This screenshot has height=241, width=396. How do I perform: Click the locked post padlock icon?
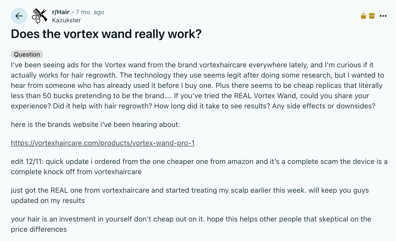(x=364, y=16)
